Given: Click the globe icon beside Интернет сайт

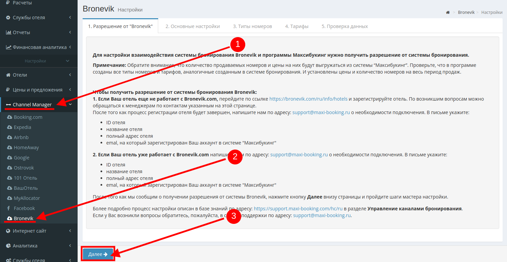Looking at the screenshot, I should [x=8, y=231].
